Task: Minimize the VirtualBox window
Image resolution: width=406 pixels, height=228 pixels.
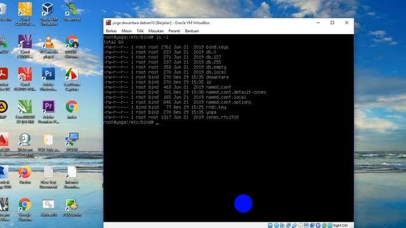Action: [x=318, y=23]
